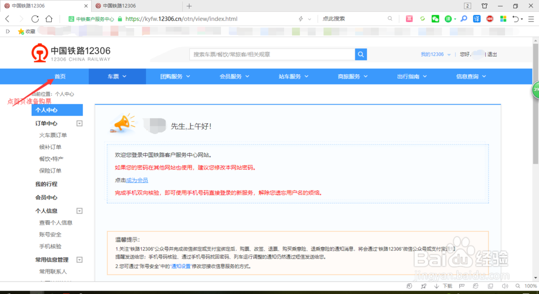
Task: Open the 车票 dropdown menu
Action: [117, 76]
